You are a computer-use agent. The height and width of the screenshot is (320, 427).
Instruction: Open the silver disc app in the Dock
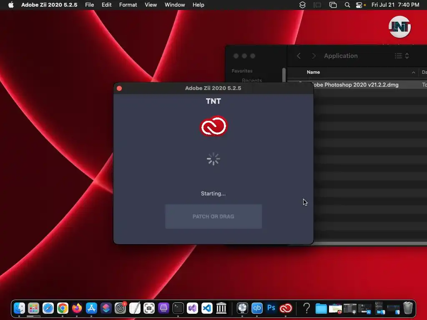pyautogui.click(x=242, y=308)
